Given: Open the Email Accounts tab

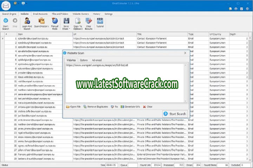Looking at the screenshot, I should click(x=40, y=14).
